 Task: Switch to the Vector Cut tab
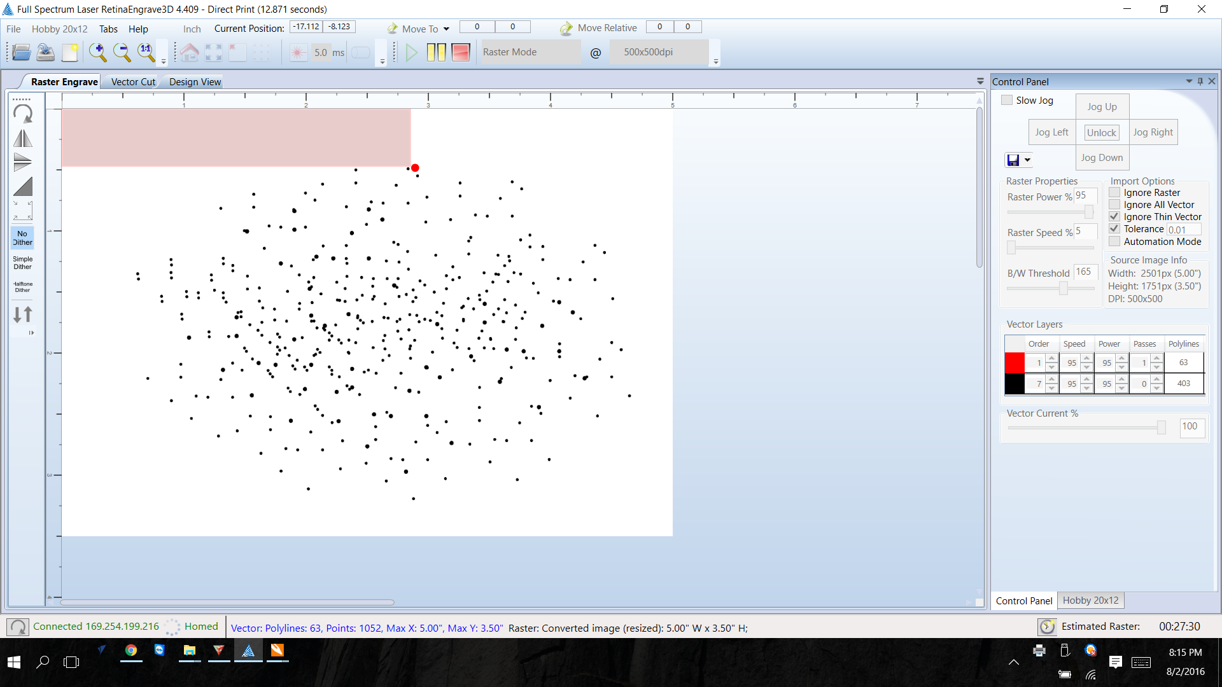point(133,82)
